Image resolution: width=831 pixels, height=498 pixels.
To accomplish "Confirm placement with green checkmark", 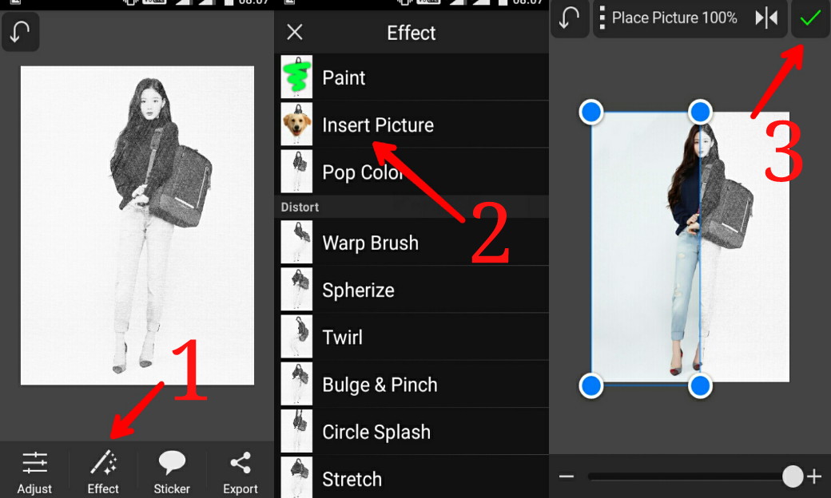I will pyautogui.click(x=810, y=18).
